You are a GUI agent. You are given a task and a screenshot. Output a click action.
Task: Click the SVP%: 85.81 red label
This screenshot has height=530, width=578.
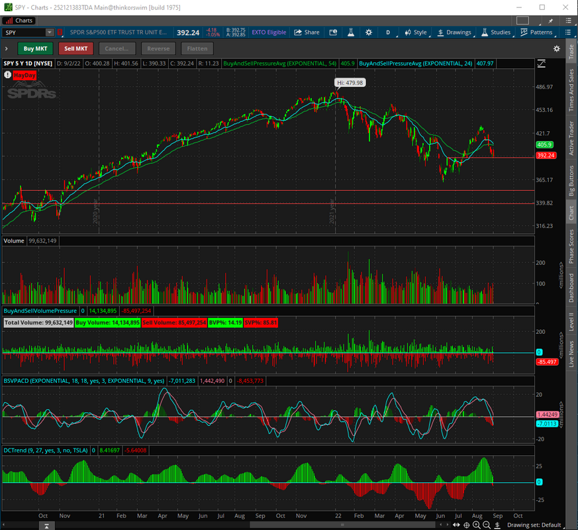pyautogui.click(x=261, y=323)
